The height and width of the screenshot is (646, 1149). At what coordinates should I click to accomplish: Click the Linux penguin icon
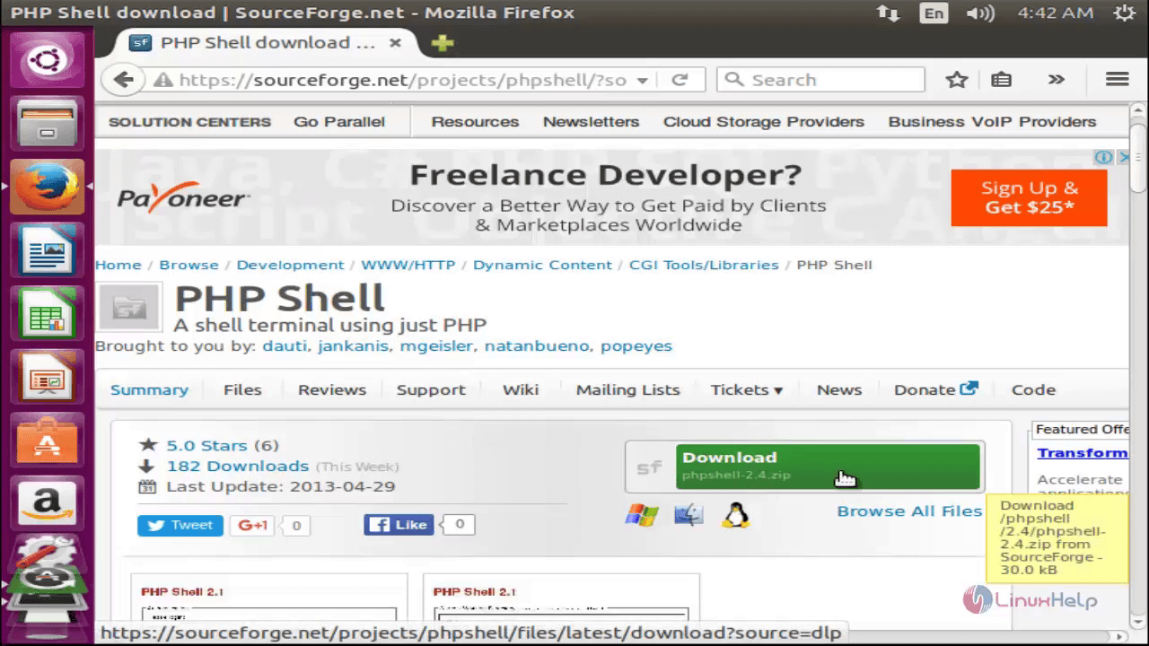tap(736, 515)
